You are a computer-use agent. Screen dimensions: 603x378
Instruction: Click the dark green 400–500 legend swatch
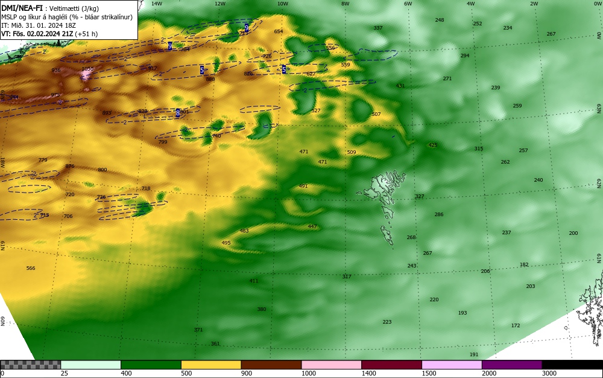tap(151, 365)
